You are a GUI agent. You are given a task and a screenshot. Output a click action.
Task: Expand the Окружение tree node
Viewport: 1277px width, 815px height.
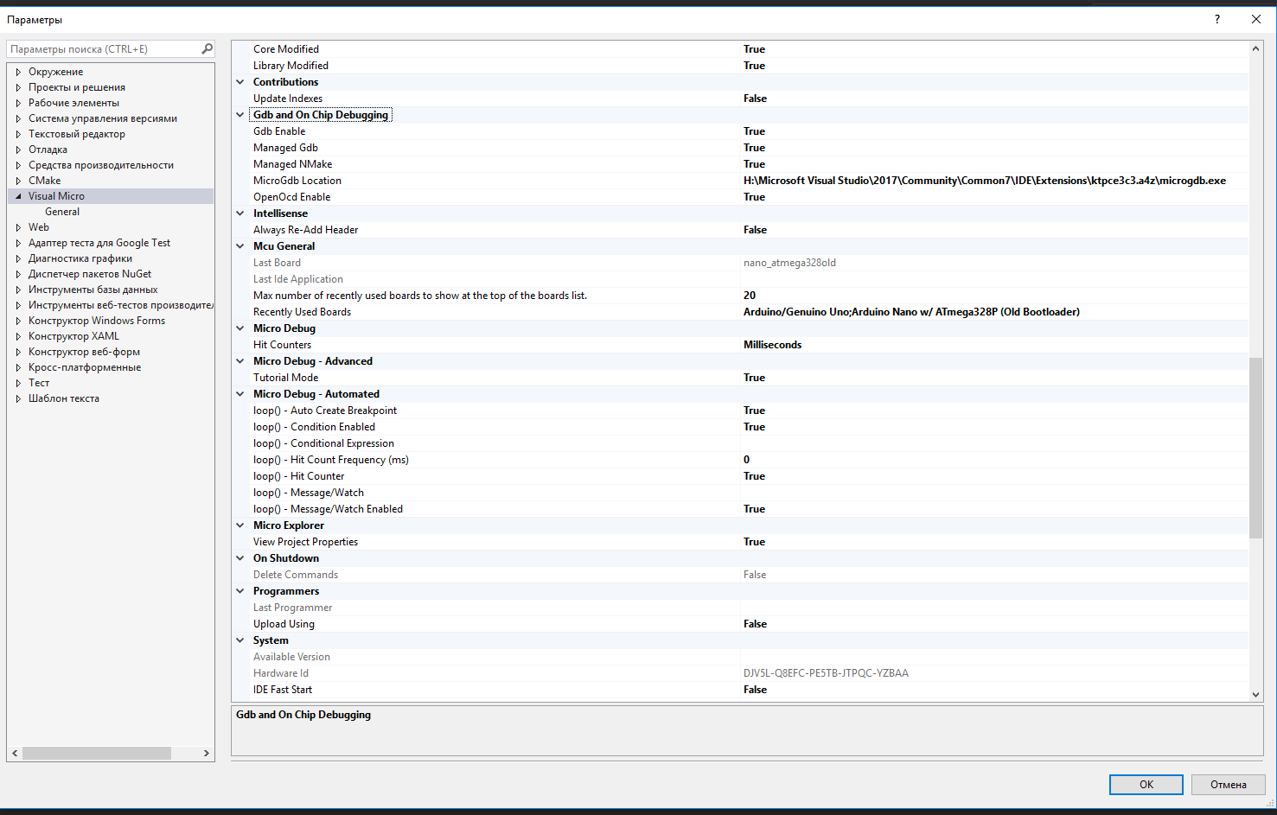(18, 72)
